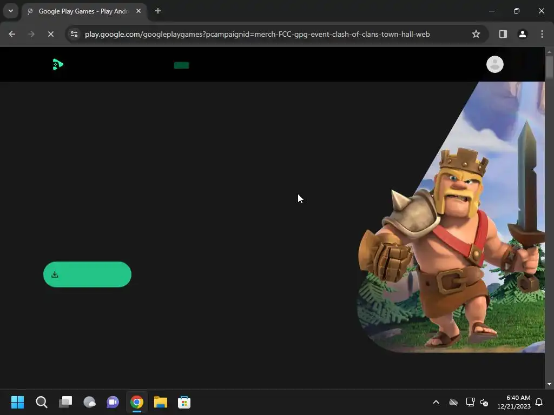Image resolution: width=554 pixels, height=415 pixels.
Task: View site information icon in address bar
Action: pyautogui.click(x=74, y=34)
